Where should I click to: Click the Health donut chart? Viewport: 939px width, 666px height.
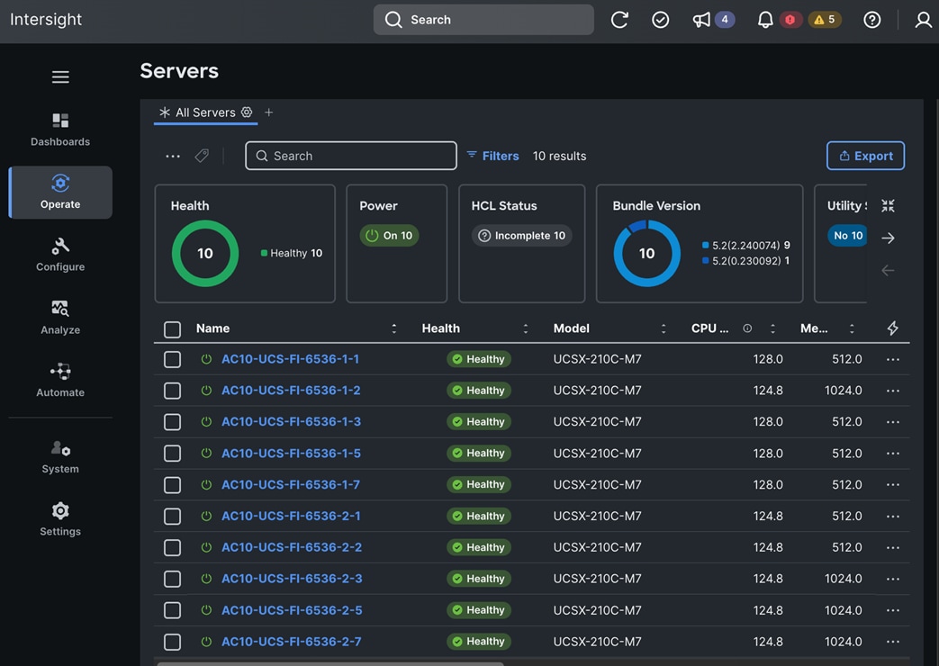click(x=205, y=253)
